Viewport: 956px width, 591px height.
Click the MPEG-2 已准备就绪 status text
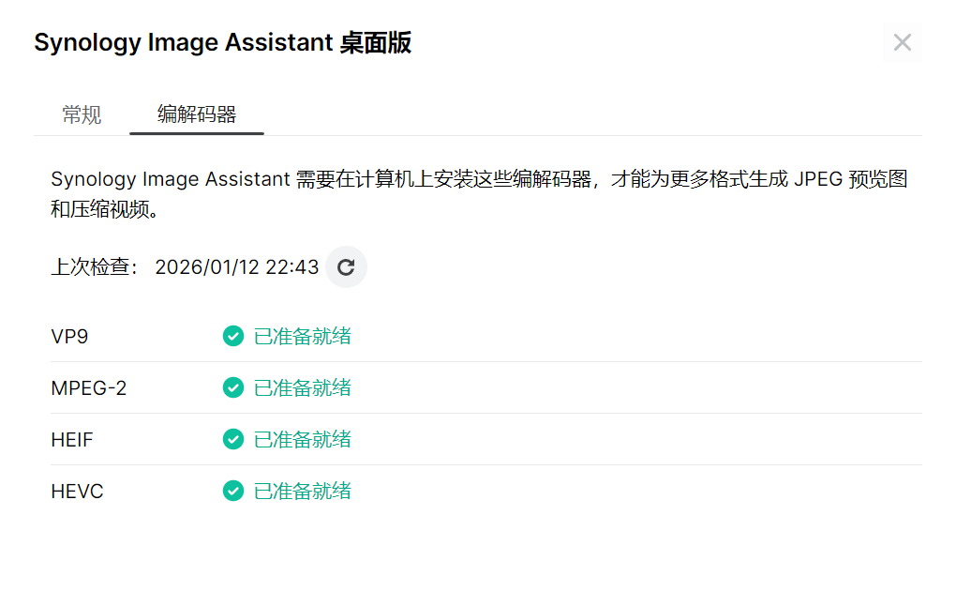pos(303,387)
